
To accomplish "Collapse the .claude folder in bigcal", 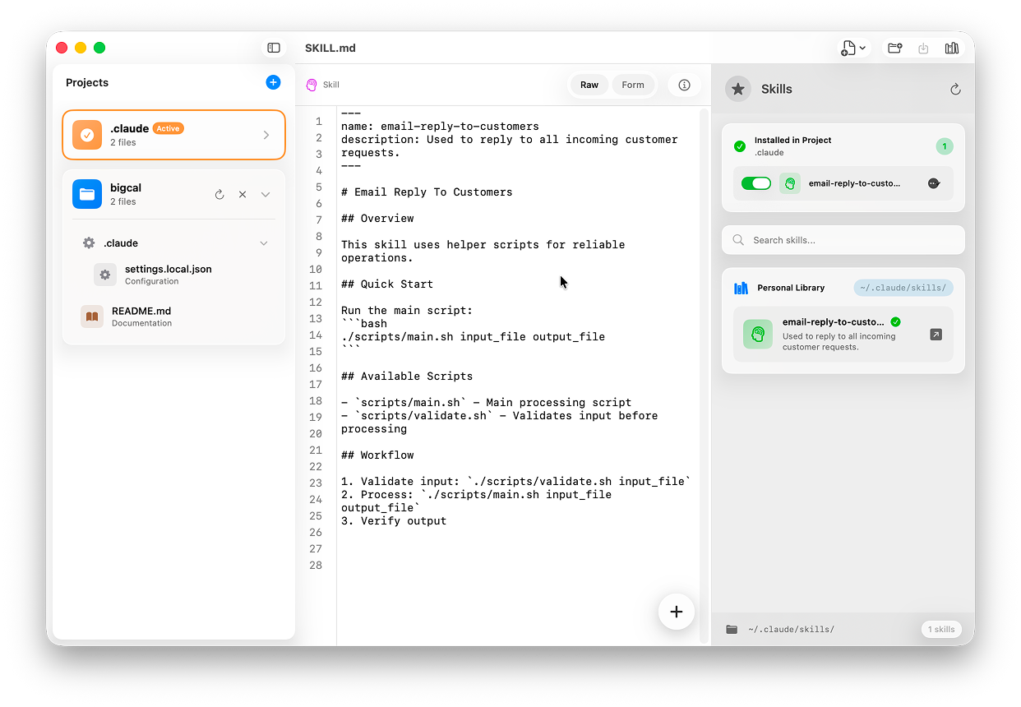I will (x=264, y=243).
